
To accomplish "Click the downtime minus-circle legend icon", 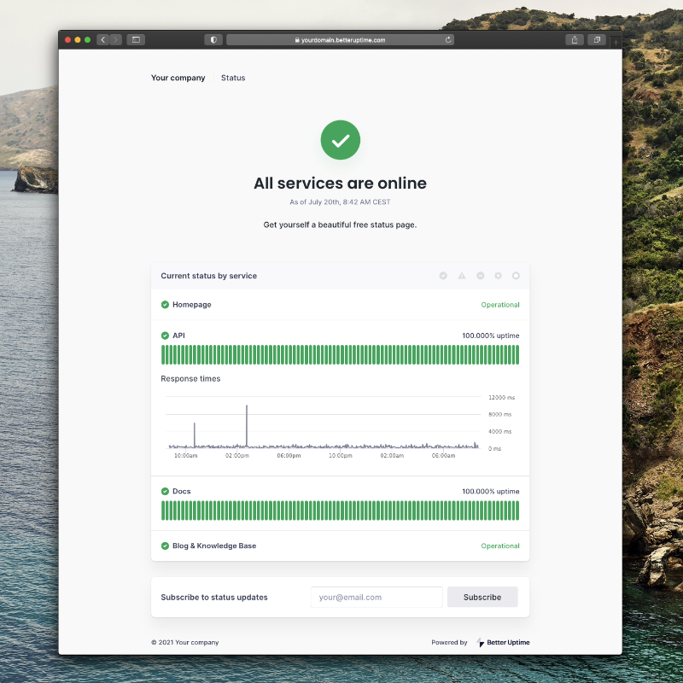I will pos(480,276).
